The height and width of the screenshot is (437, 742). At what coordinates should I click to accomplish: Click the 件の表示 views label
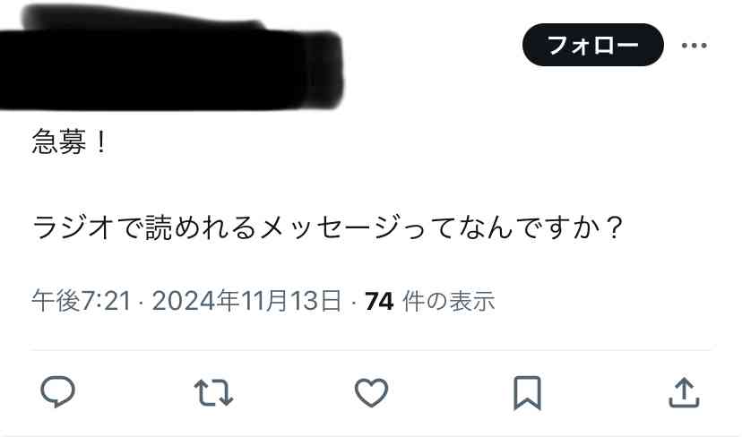pyautogui.click(x=449, y=301)
